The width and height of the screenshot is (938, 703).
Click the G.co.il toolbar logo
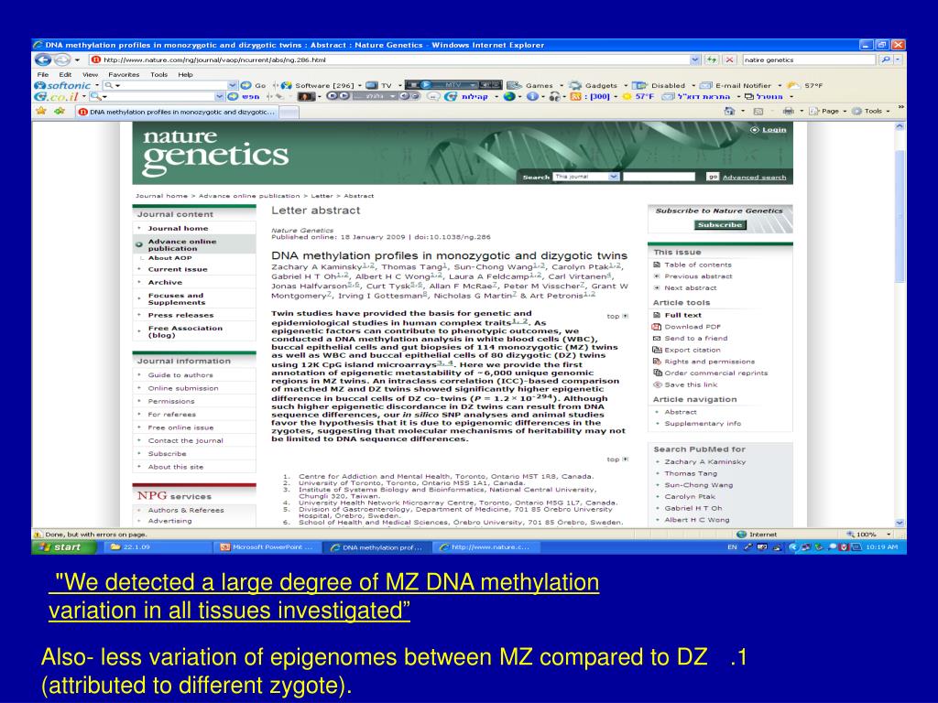[56, 96]
